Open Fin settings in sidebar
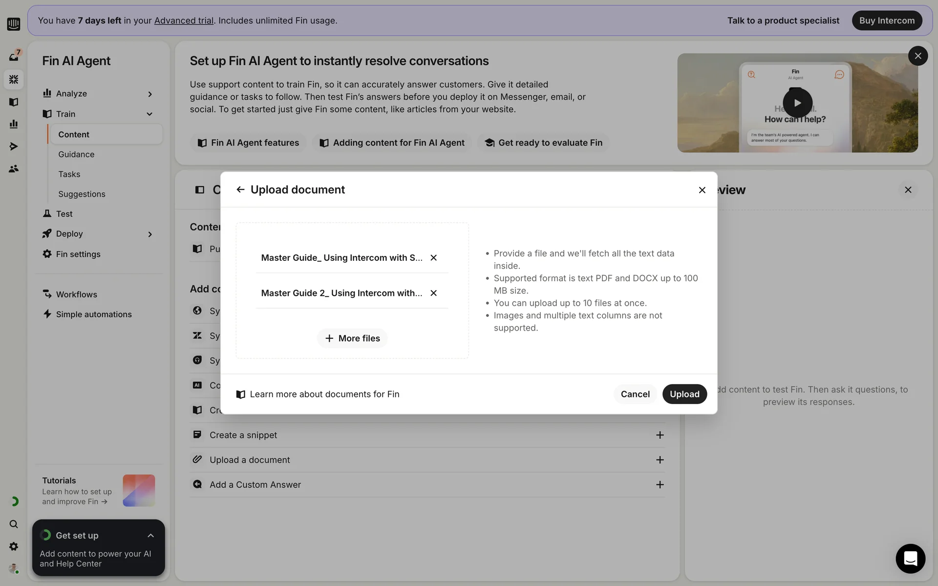The height and width of the screenshot is (586, 938). pos(78,254)
